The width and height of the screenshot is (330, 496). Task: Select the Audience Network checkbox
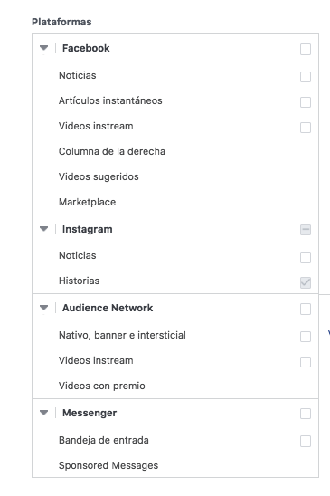pyautogui.click(x=306, y=309)
